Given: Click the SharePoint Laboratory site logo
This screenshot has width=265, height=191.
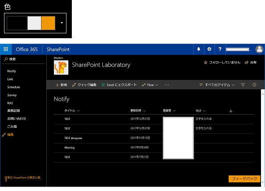Looking at the screenshot, I should coord(61,68).
